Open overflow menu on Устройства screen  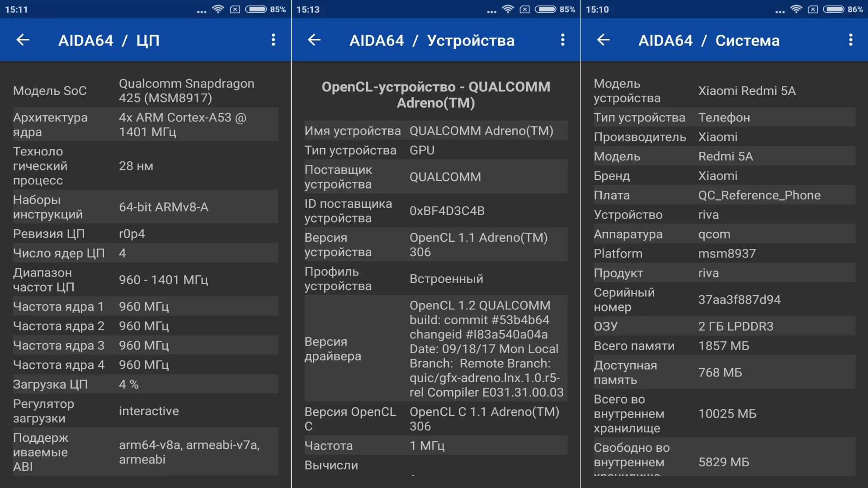(x=563, y=40)
